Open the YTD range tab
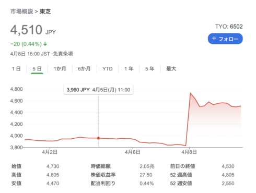256x193 pixels. click(108, 69)
